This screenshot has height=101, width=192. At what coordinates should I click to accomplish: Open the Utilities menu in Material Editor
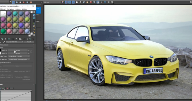pos(24,9)
